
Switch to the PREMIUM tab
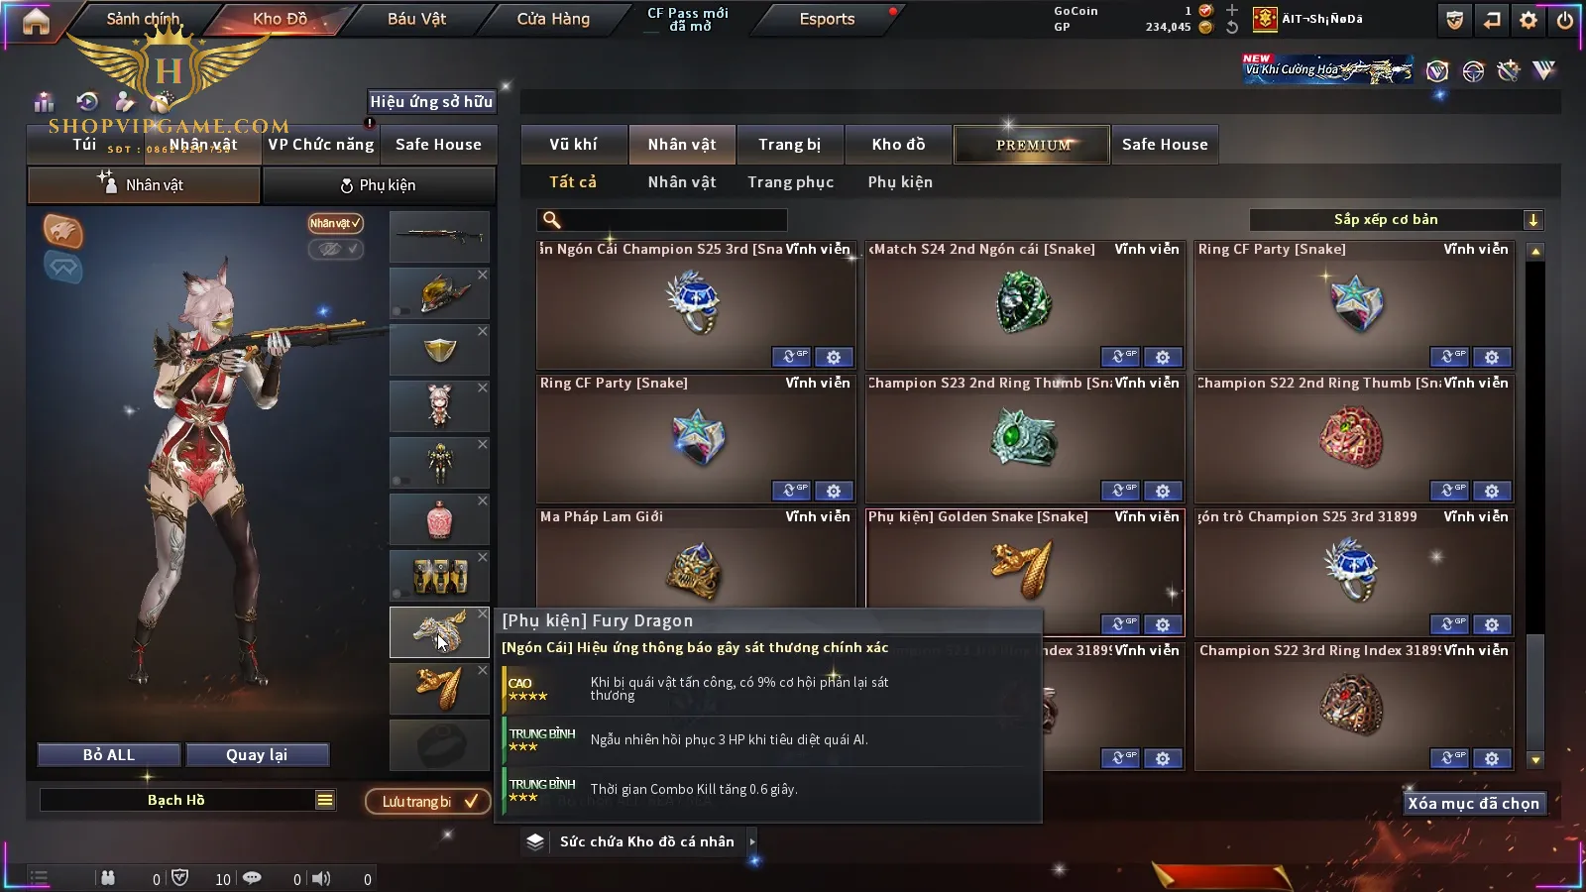(x=1033, y=145)
